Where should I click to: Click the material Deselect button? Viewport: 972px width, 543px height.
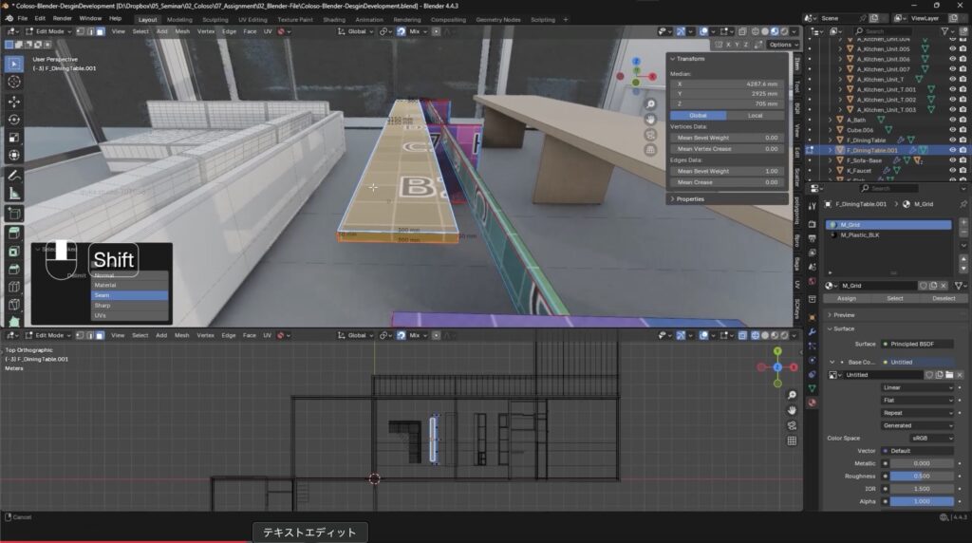[x=944, y=299]
